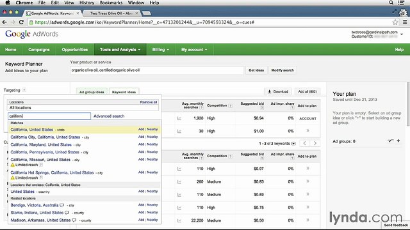Viewport: 410px width, 230px height.
Task: Click the Modify search button
Action: (283, 70)
